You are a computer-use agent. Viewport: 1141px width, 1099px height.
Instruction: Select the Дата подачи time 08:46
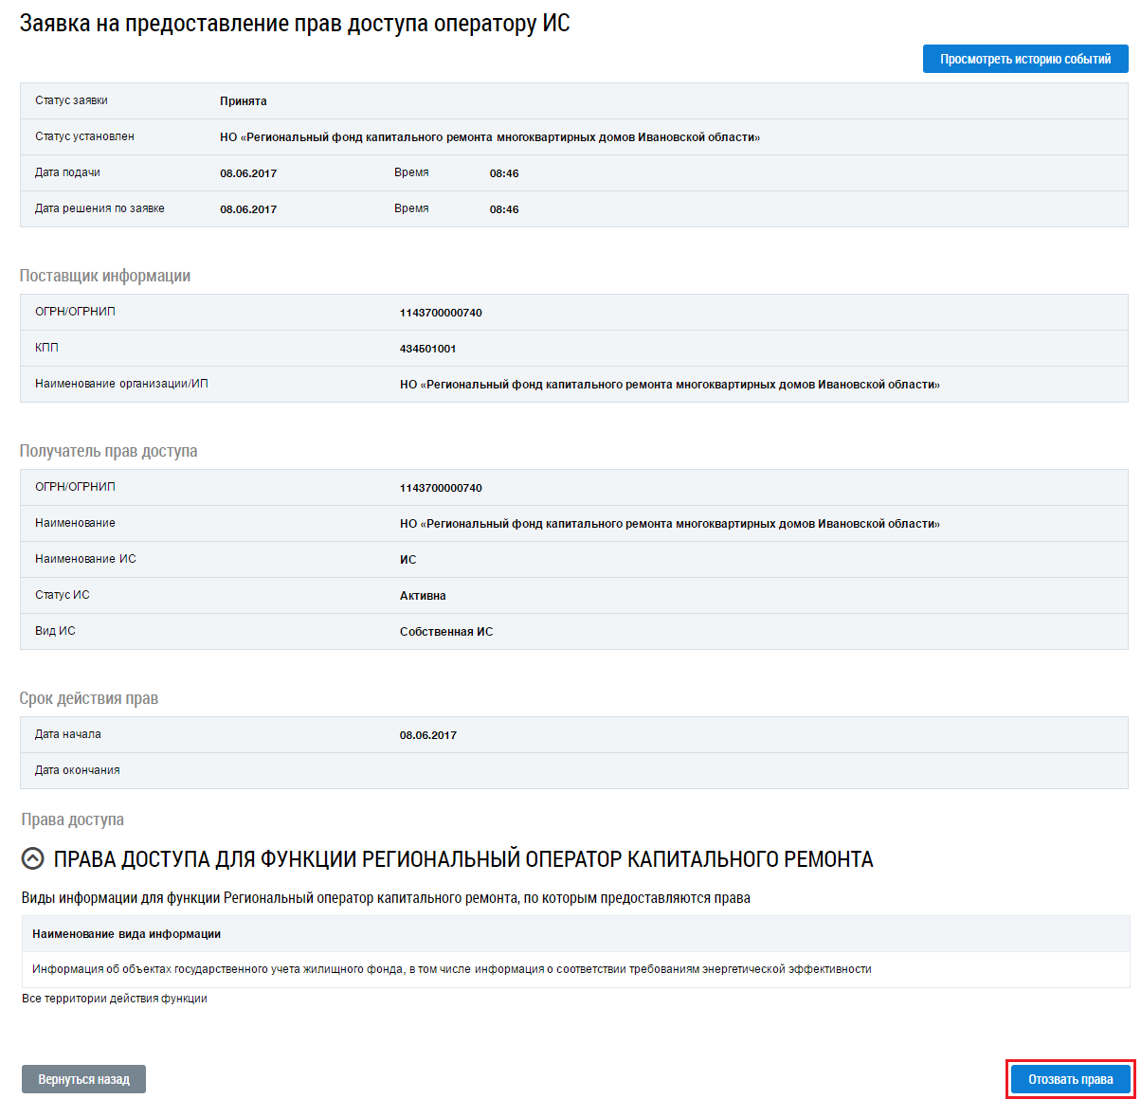[504, 173]
